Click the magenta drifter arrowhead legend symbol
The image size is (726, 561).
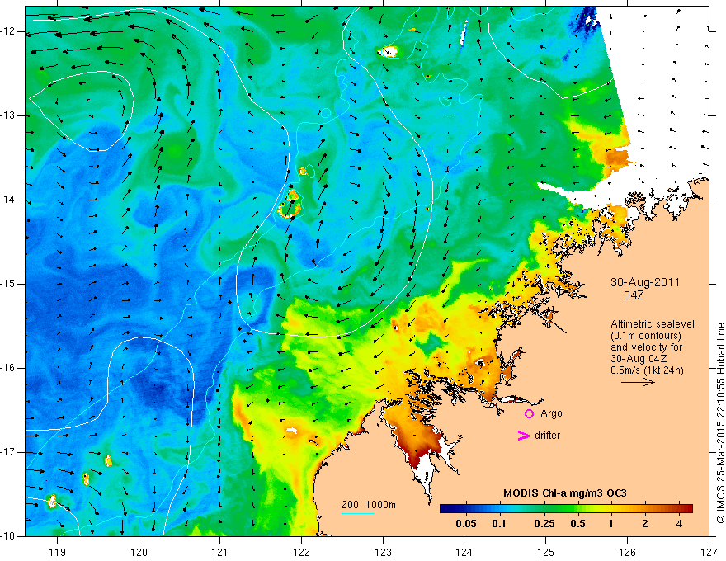point(523,436)
